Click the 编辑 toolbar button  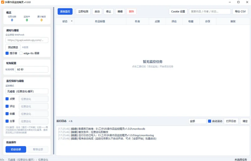pyautogui.click(x=120, y=12)
